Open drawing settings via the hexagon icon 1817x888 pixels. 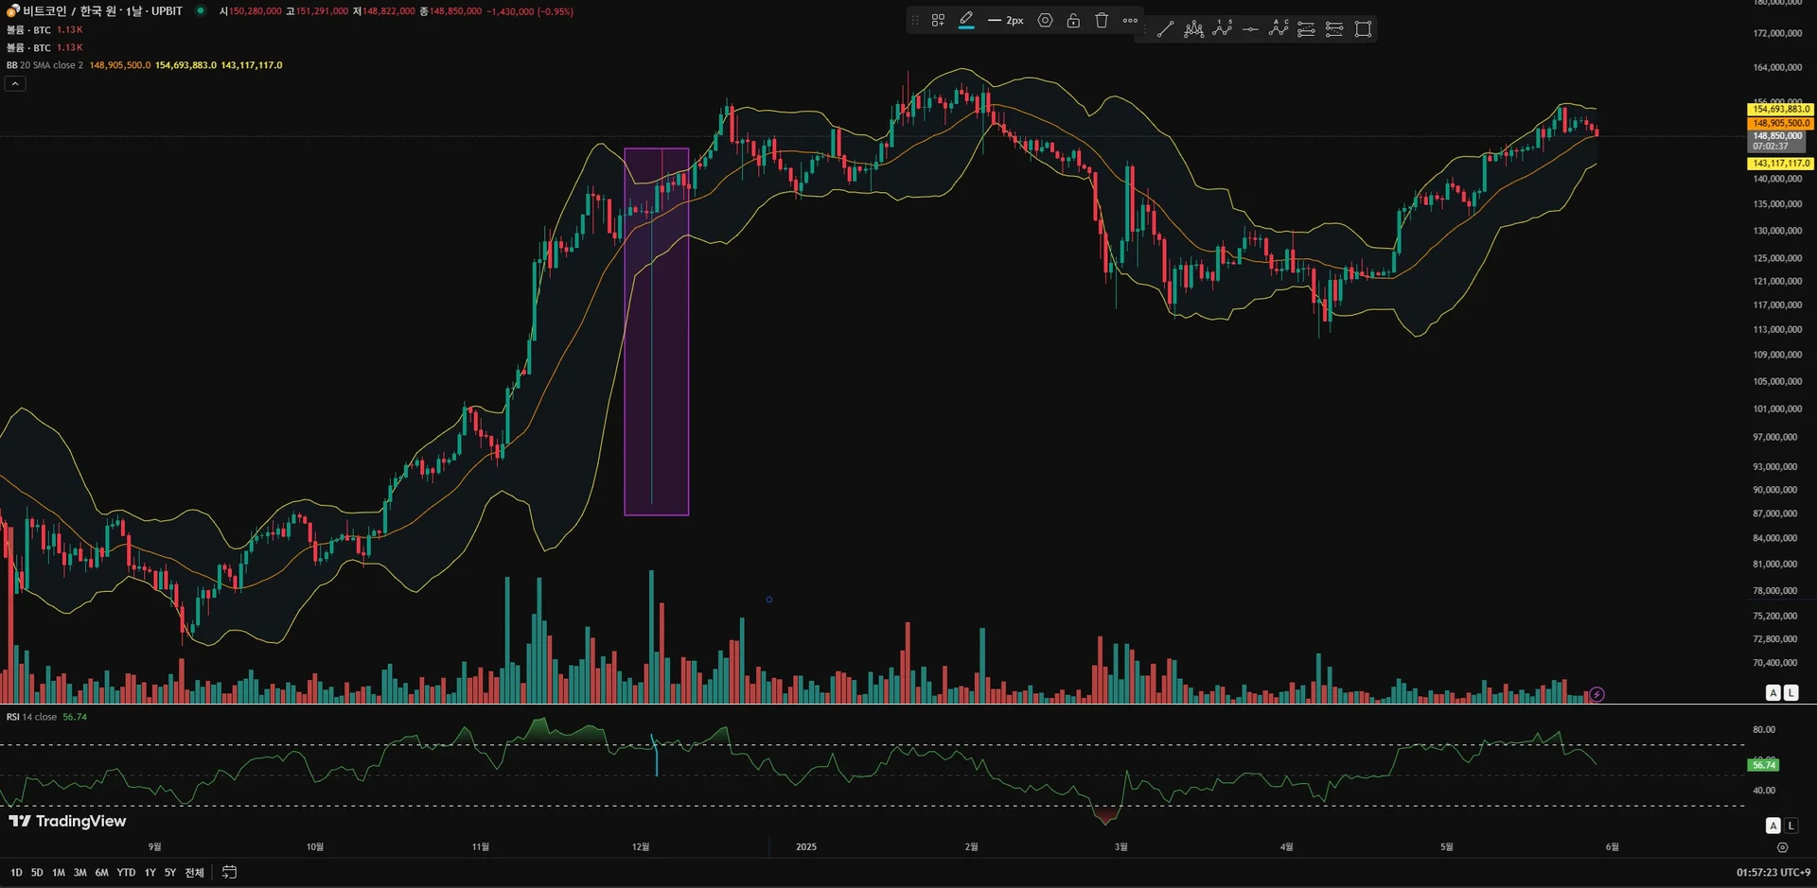click(x=1045, y=20)
